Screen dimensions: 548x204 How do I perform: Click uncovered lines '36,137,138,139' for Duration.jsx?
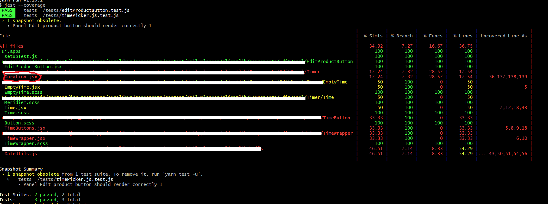tap(508, 77)
